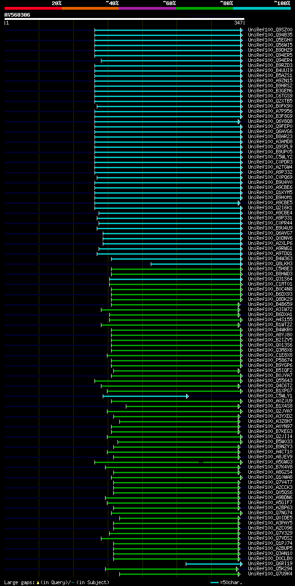Open hit UniRef100_B4UUI9
Image resolution: width=295 pixels, height=586 pixels.
pos(270,70)
